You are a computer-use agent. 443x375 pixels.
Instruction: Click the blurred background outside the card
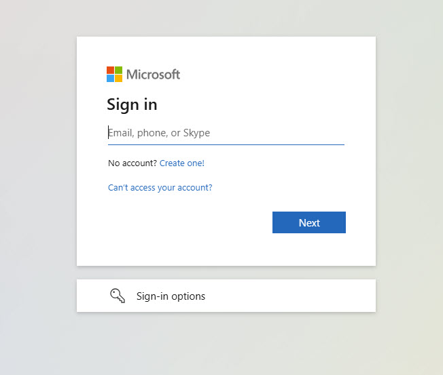pyautogui.click(x=38, y=169)
